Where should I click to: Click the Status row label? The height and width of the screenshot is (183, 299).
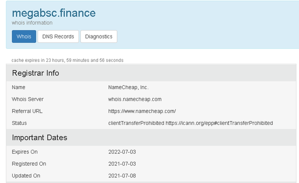coord(19,123)
